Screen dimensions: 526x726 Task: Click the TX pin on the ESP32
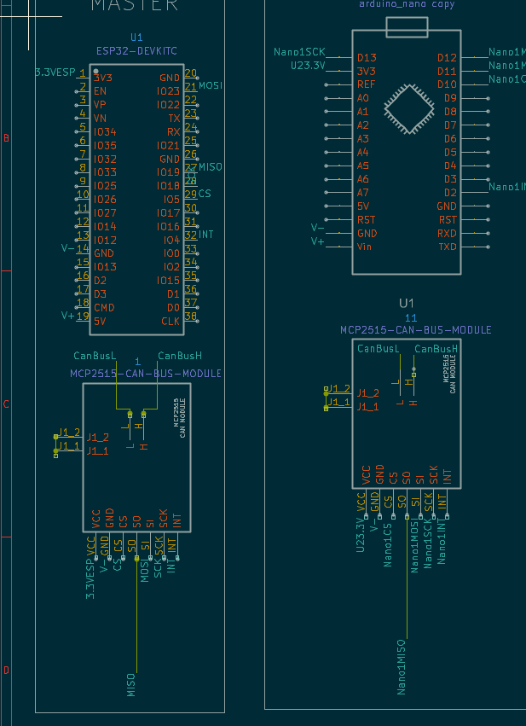tap(174, 119)
